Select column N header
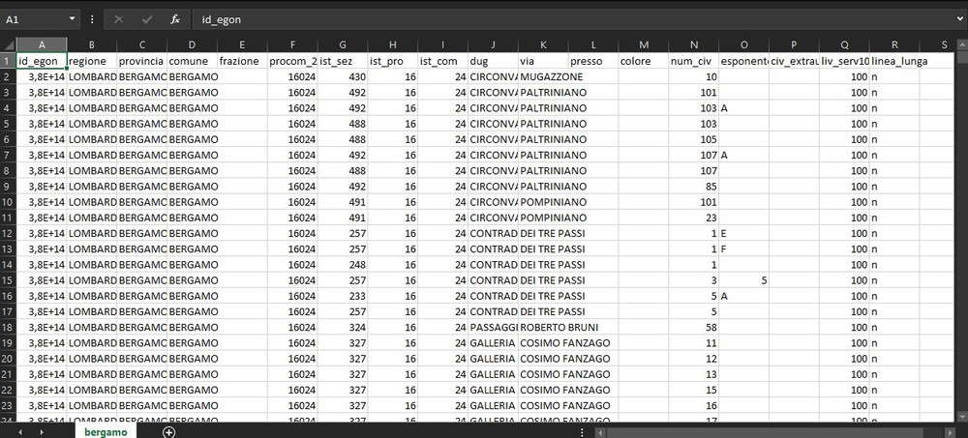 click(x=693, y=44)
